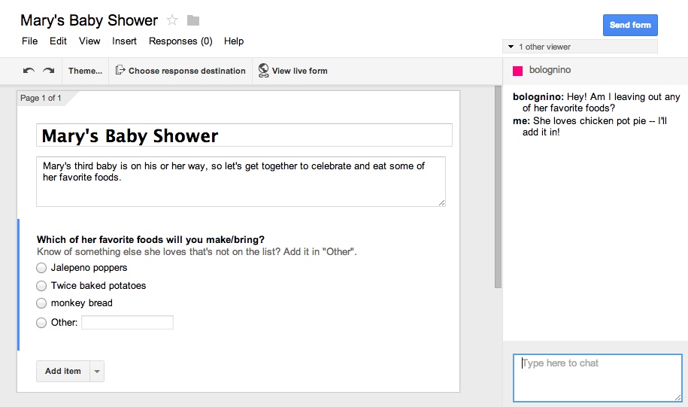Choose the monkey bread radio button
This screenshot has height=407, width=688.
pyautogui.click(x=41, y=303)
